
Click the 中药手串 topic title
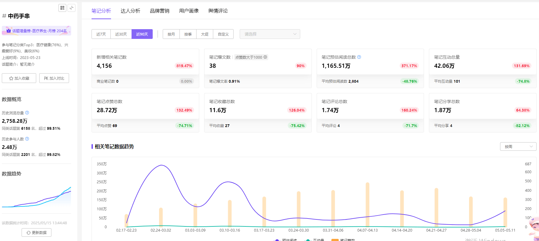(19, 16)
